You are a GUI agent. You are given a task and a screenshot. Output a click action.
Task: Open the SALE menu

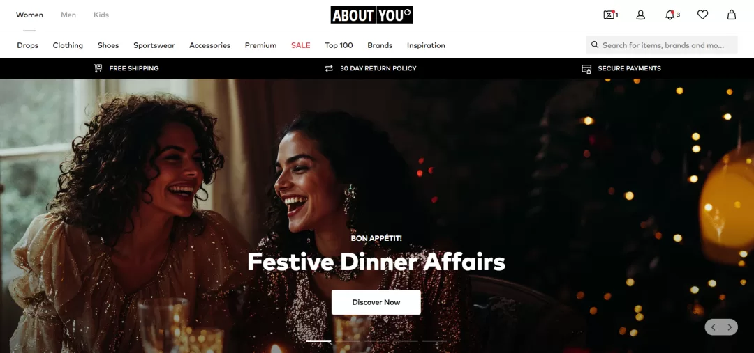coord(300,45)
